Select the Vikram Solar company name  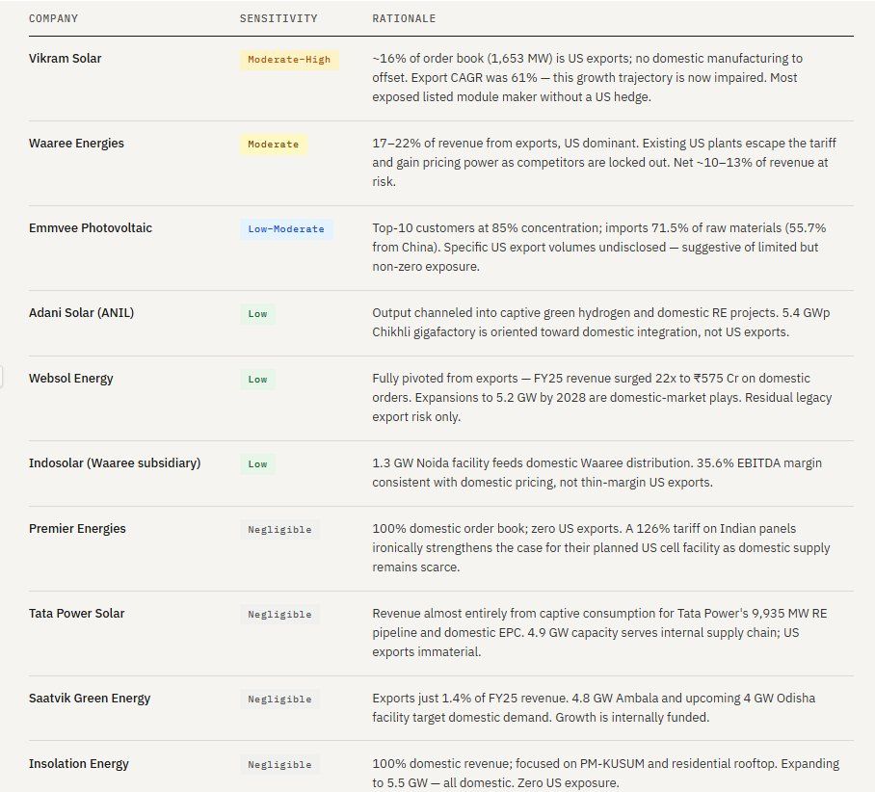coord(65,59)
